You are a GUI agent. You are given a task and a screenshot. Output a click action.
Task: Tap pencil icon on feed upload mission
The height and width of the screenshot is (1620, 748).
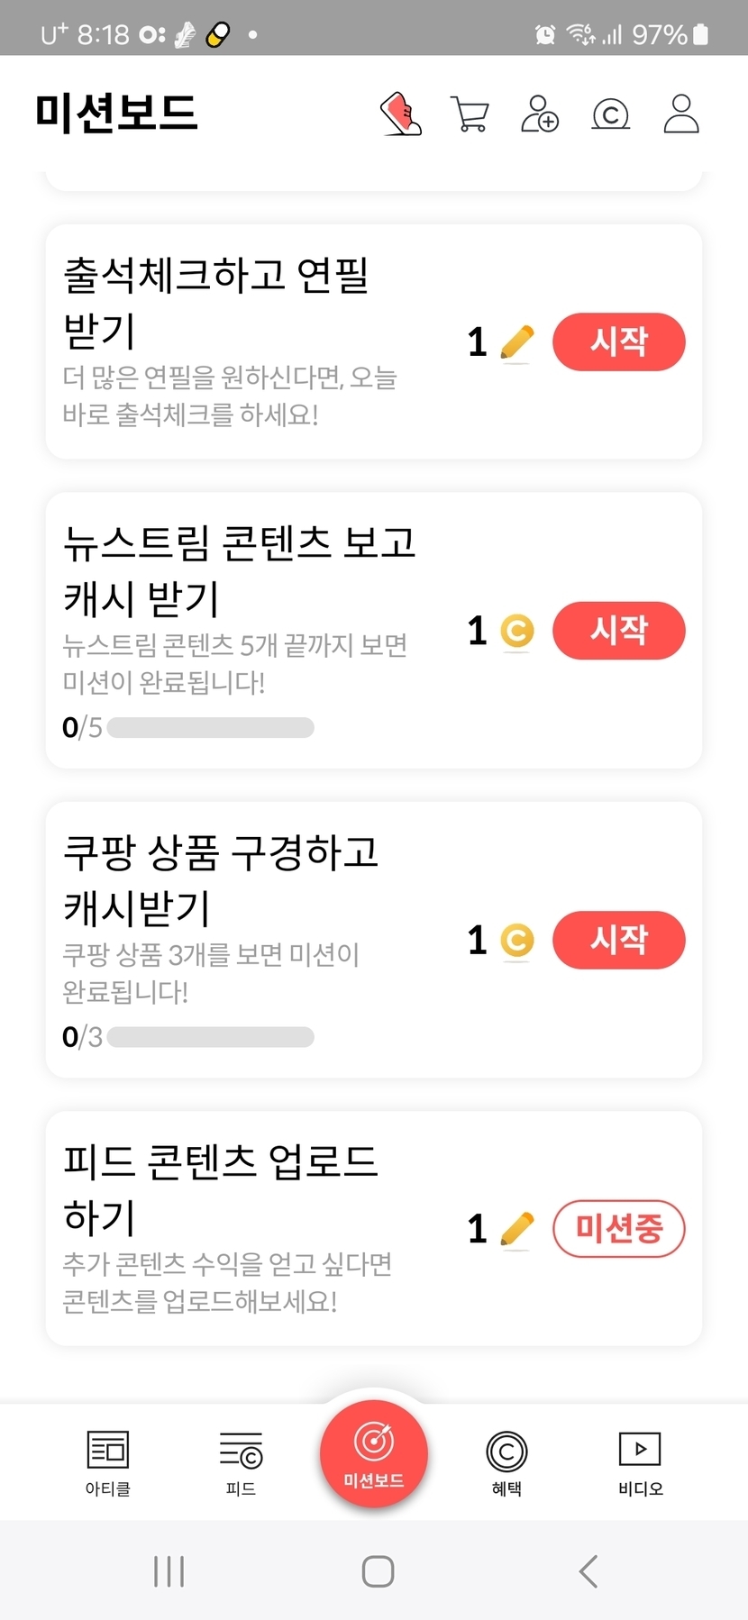516,1229
